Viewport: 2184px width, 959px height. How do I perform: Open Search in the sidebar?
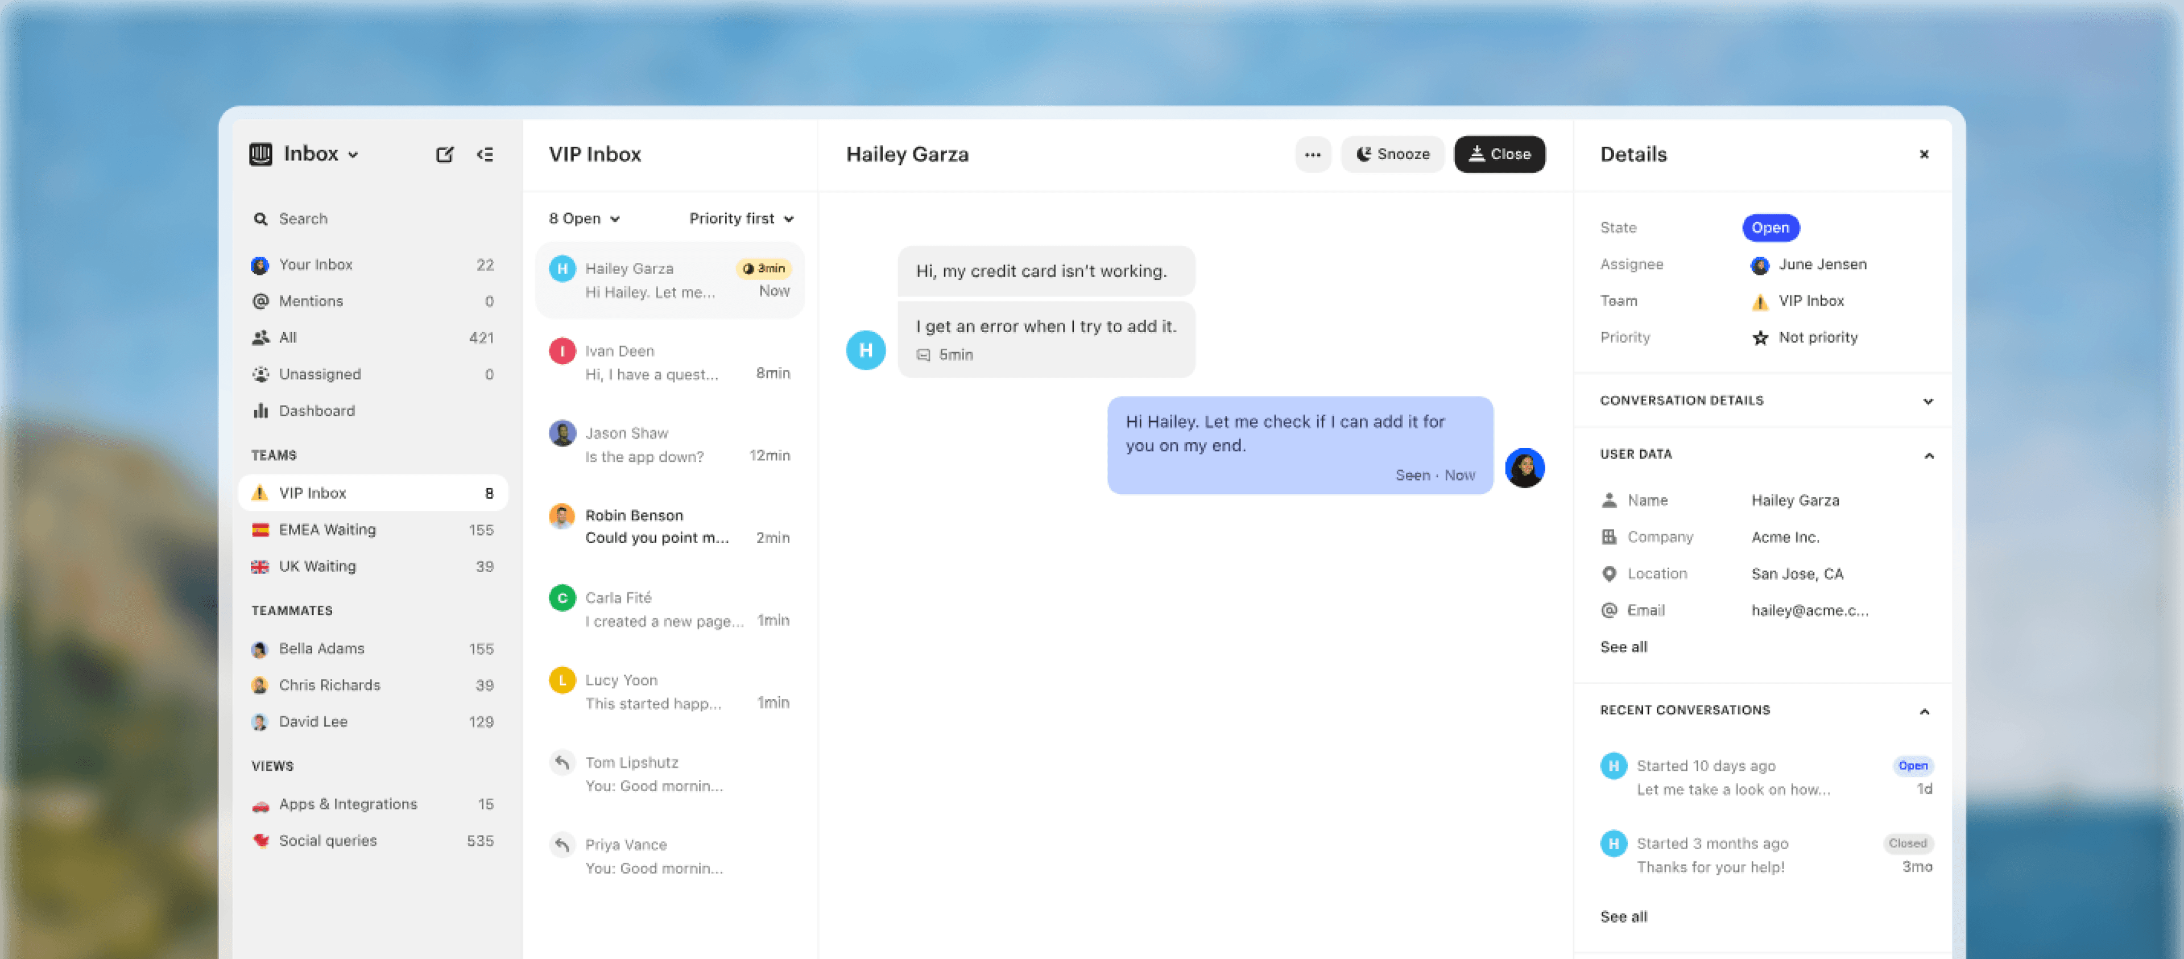click(x=303, y=218)
